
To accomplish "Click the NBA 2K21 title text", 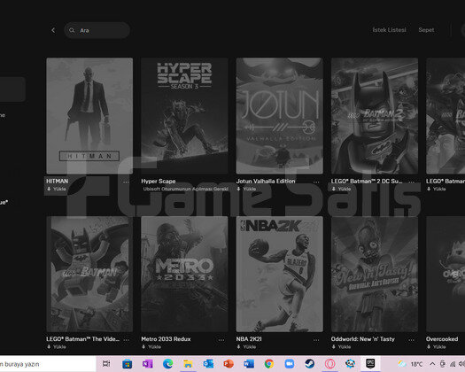I will click(x=249, y=339).
